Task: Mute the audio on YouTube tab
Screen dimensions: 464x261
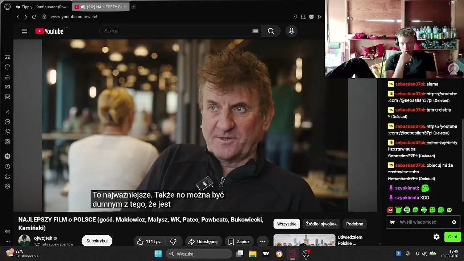Action: coord(83,7)
